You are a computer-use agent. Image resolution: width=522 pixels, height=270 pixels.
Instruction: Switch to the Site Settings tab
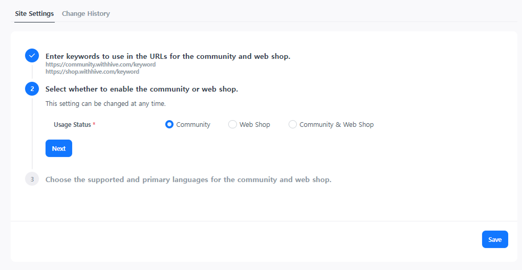click(x=34, y=14)
